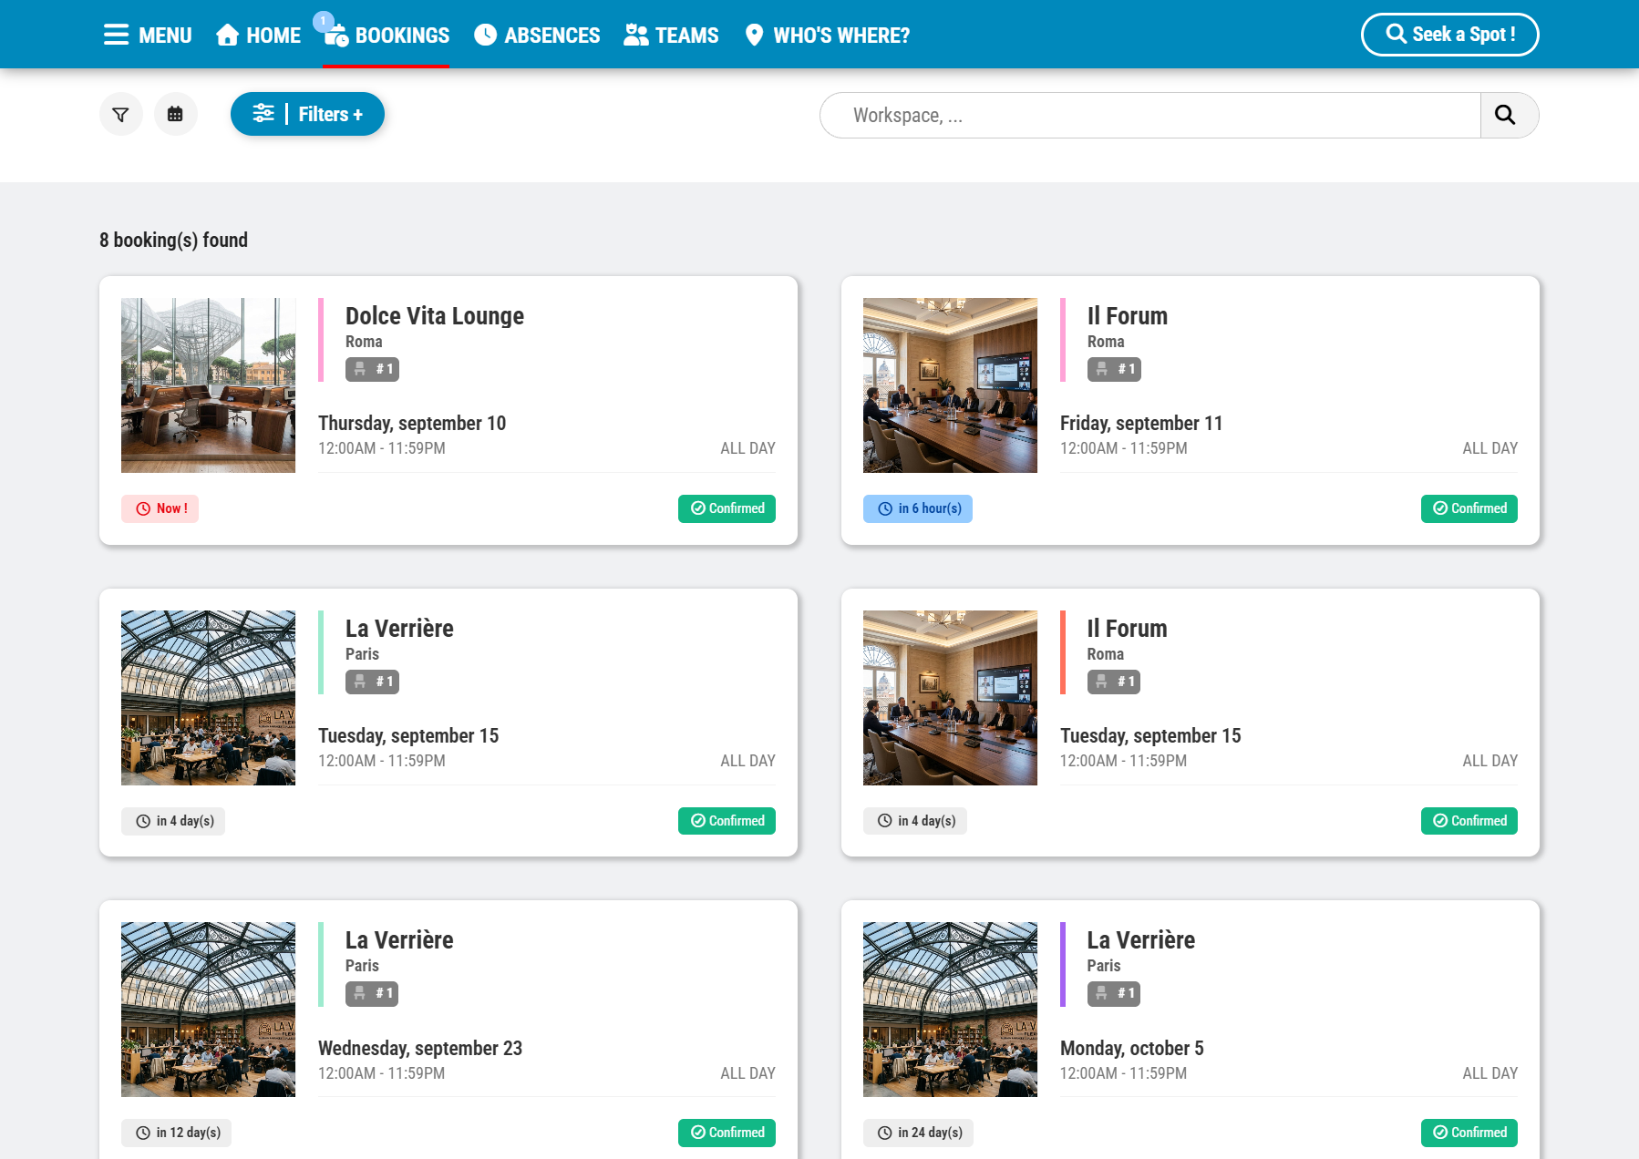Click Confirmed on Wednesday september 23 booking
Viewport: 1639px width, 1159px height.
coord(727,1133)
